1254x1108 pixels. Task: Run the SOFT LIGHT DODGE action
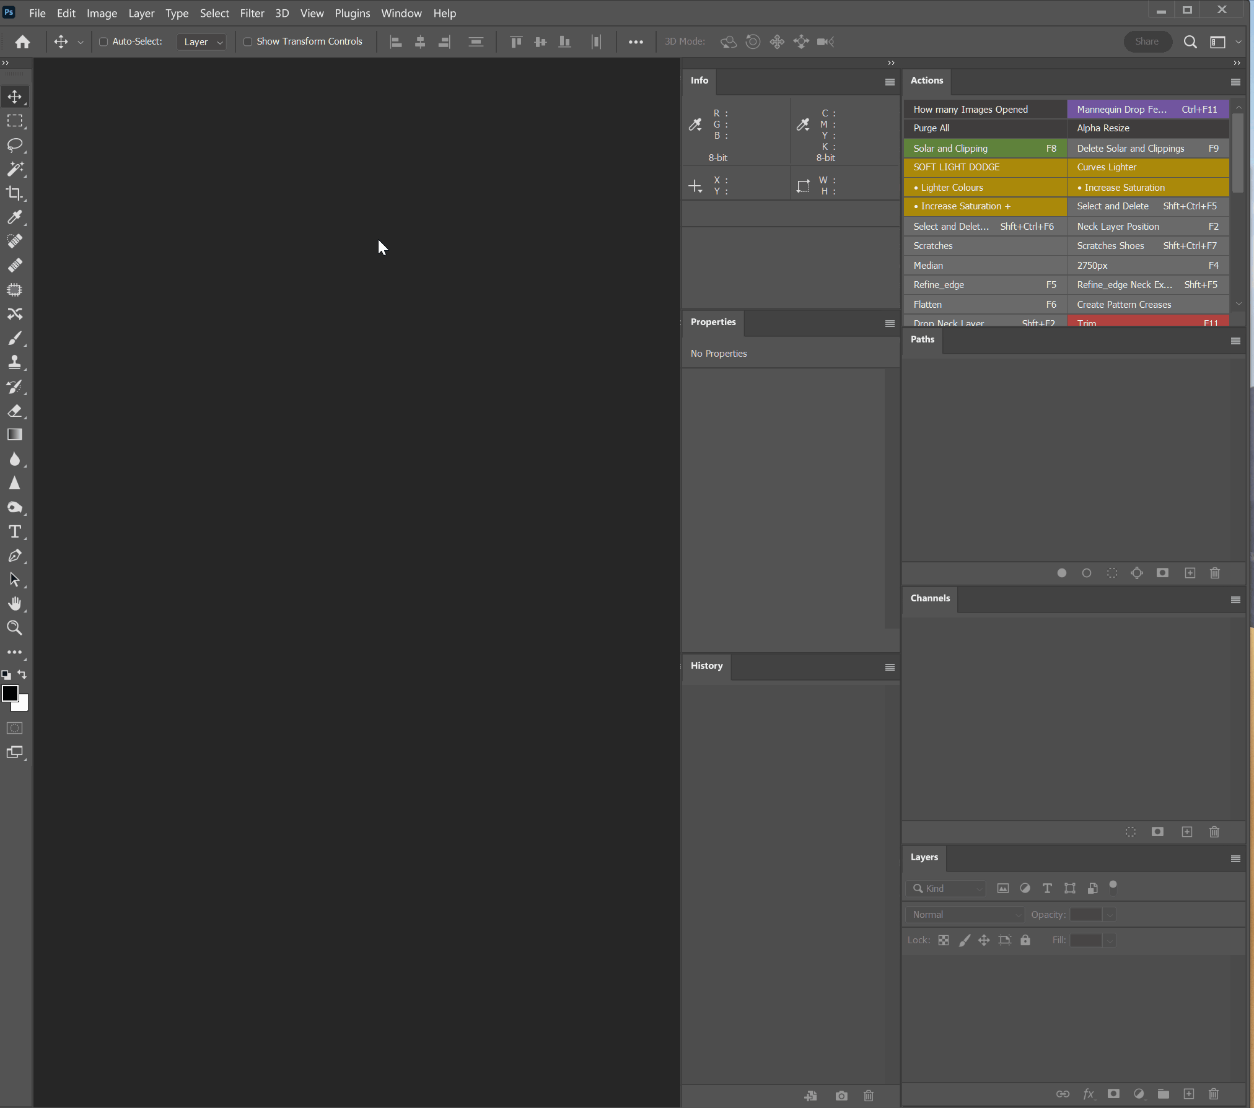point(984,167)
